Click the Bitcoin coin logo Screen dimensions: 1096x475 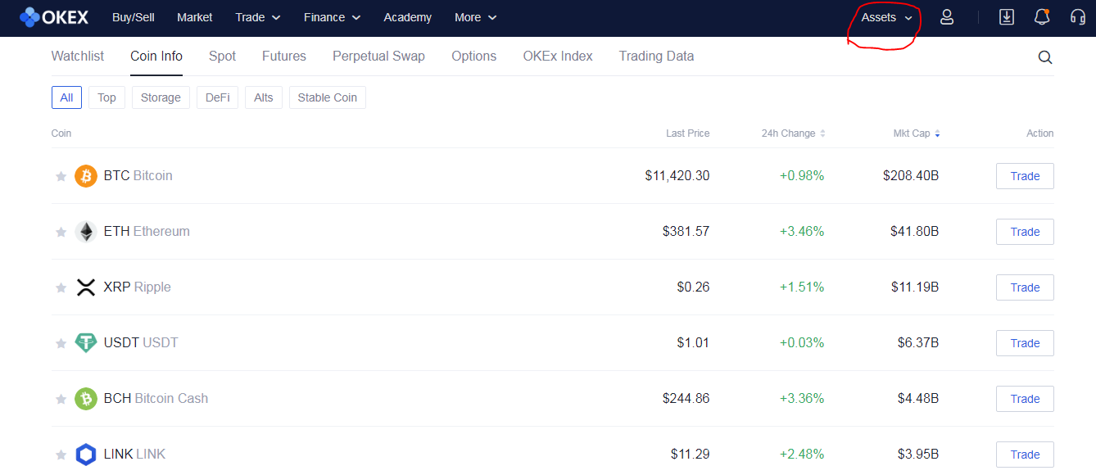click(x=86, y=176)
